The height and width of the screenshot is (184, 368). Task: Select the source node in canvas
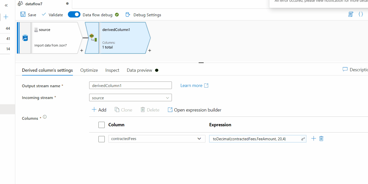coord(50,38)
